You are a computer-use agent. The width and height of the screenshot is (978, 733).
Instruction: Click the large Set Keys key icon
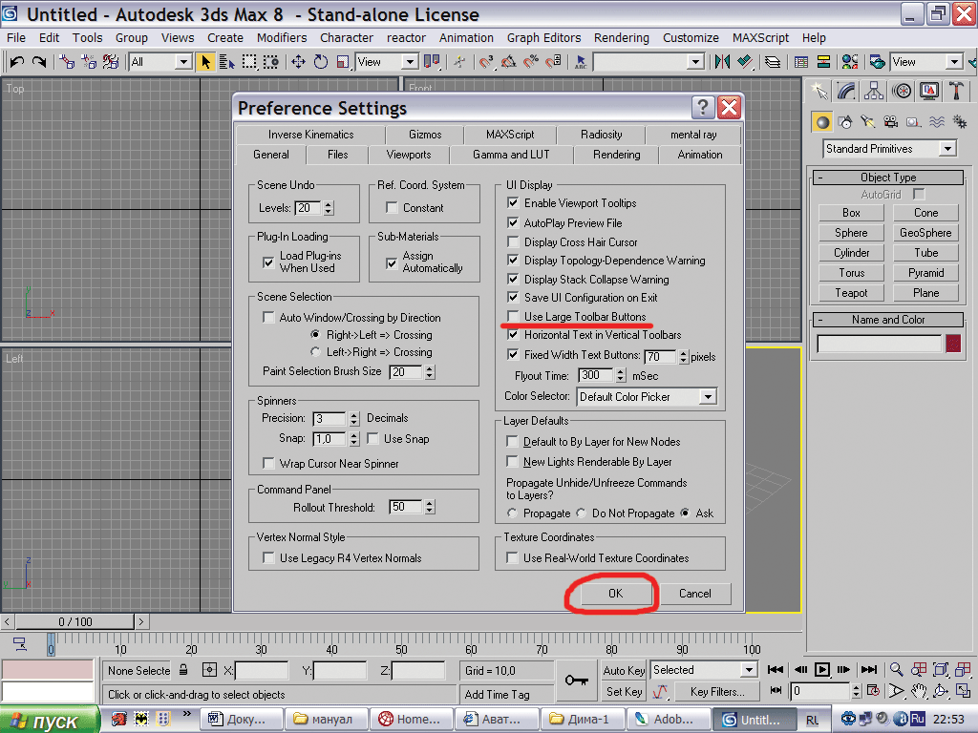576,680
